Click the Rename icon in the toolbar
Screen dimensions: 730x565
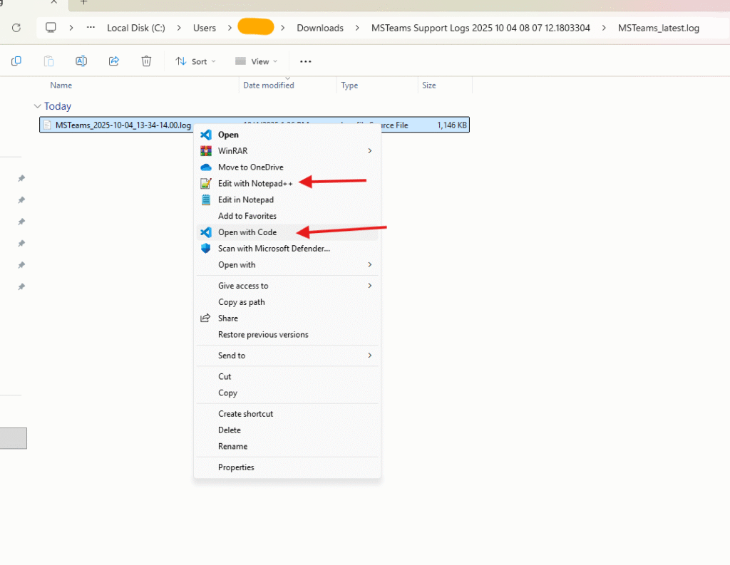[x=81, y=61]
